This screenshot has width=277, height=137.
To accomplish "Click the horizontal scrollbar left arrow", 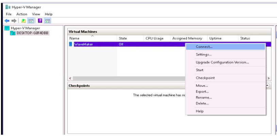I will pyautogui.click(x=70, y=78).
